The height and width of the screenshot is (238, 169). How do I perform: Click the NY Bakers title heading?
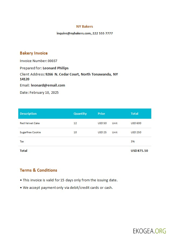pos(84,26)
